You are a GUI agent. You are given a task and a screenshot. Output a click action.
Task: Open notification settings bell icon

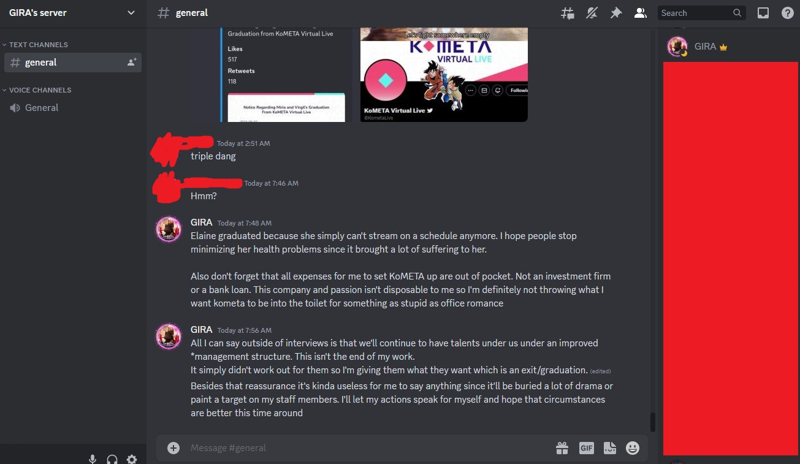pos(592,13)
